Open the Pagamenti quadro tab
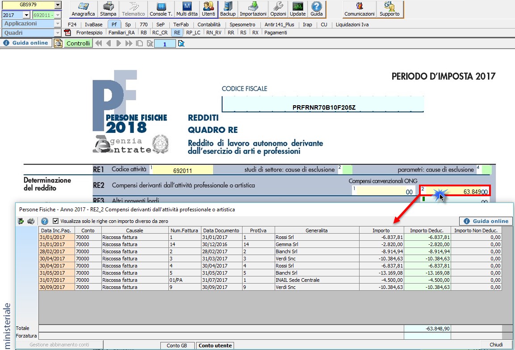 (276, 33)
